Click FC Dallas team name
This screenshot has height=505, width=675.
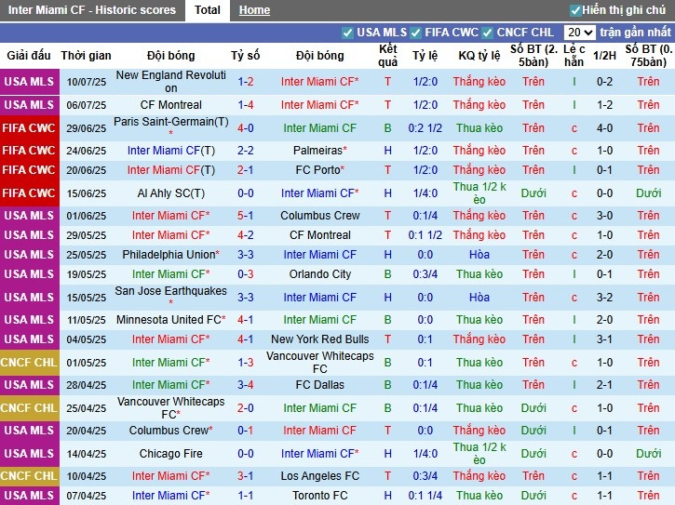coord(320,384)
